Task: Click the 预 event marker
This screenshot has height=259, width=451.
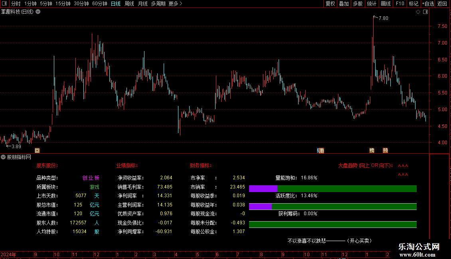Action: coord(386,151)
